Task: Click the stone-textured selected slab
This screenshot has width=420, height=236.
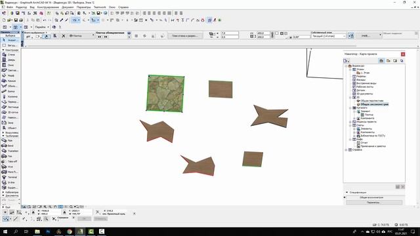Action: coord(165,93)
